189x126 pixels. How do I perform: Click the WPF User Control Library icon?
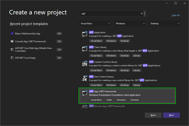[x=84, y=78]
